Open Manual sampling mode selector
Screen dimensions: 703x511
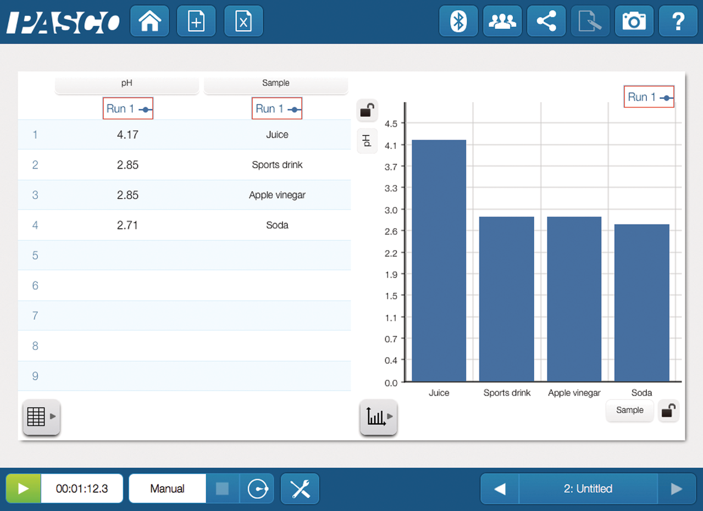[x=167, y=488]
